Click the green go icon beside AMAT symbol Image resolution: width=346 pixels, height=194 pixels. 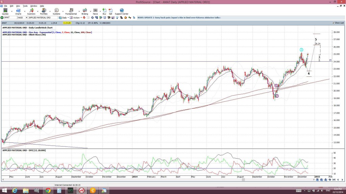coord(2,18)
